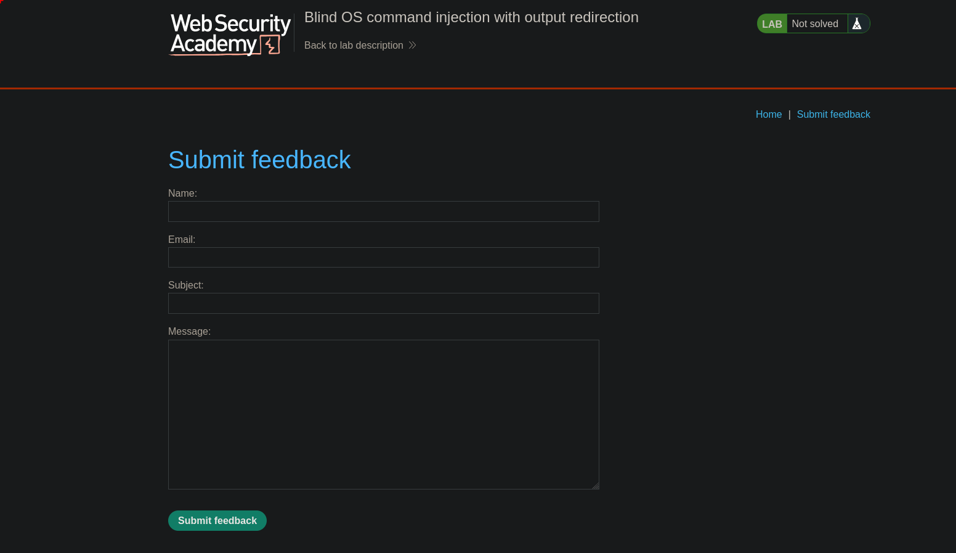The image size is (956, 553).
Task: Click the large Submit feedback page heading
Action: coord(259,160)
